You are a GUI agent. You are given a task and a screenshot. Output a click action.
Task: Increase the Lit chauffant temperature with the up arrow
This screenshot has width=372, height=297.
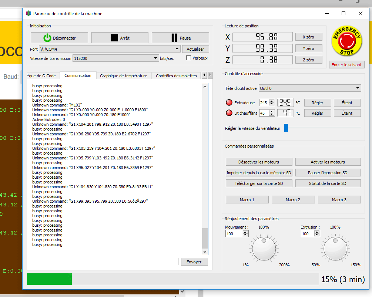[x=272, y=111]
